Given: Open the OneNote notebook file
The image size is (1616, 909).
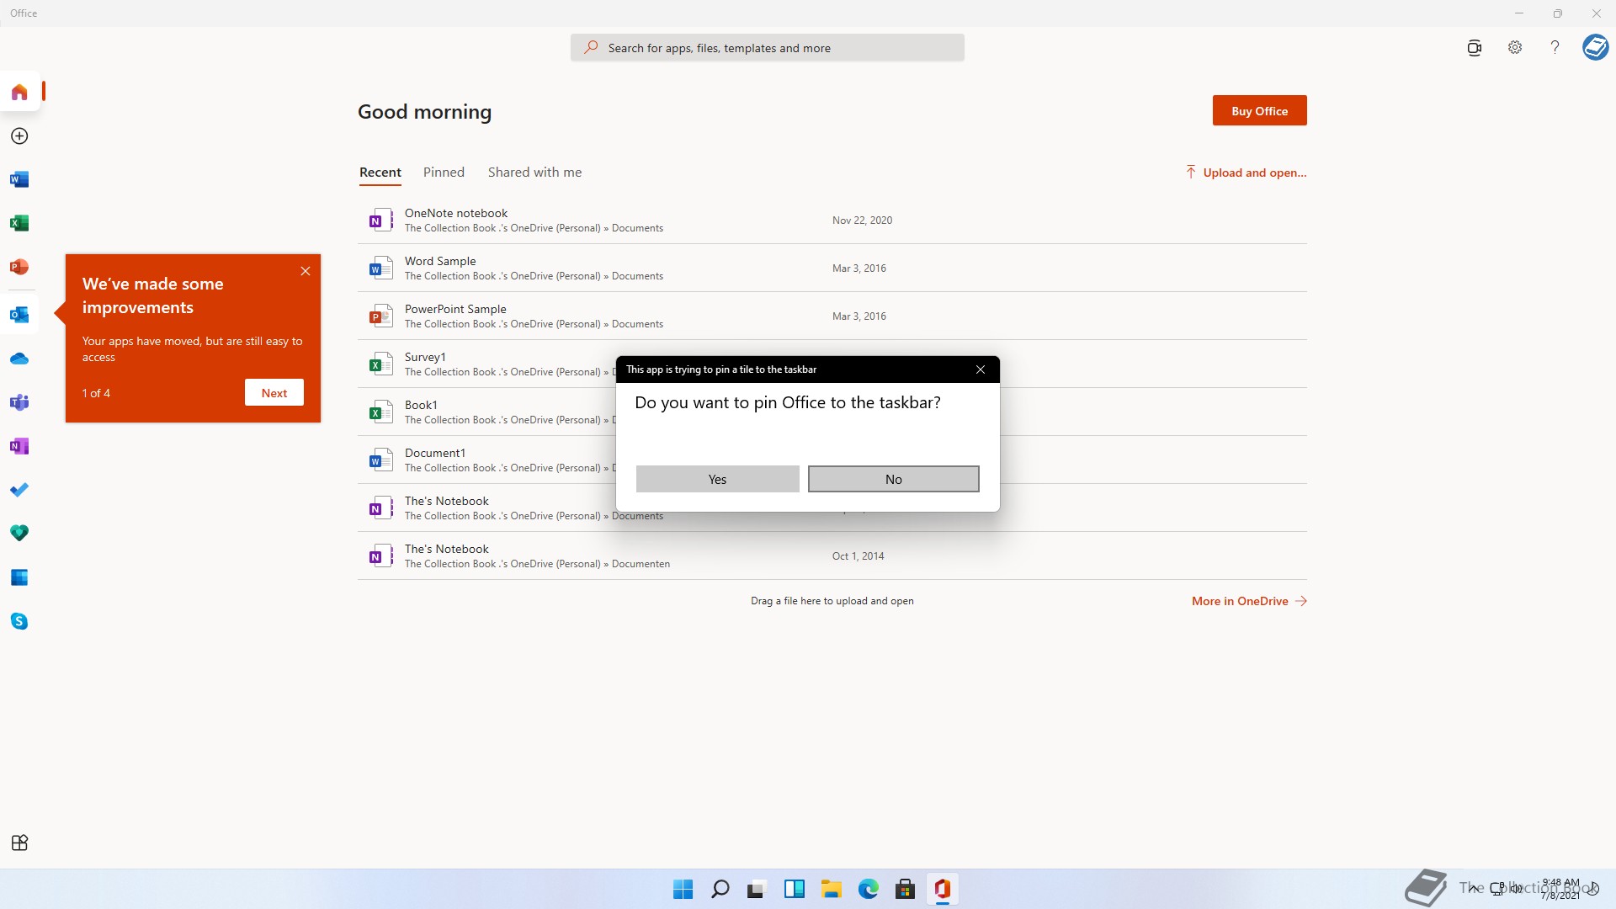Looking at the screenshot, I should pos(832,221).
